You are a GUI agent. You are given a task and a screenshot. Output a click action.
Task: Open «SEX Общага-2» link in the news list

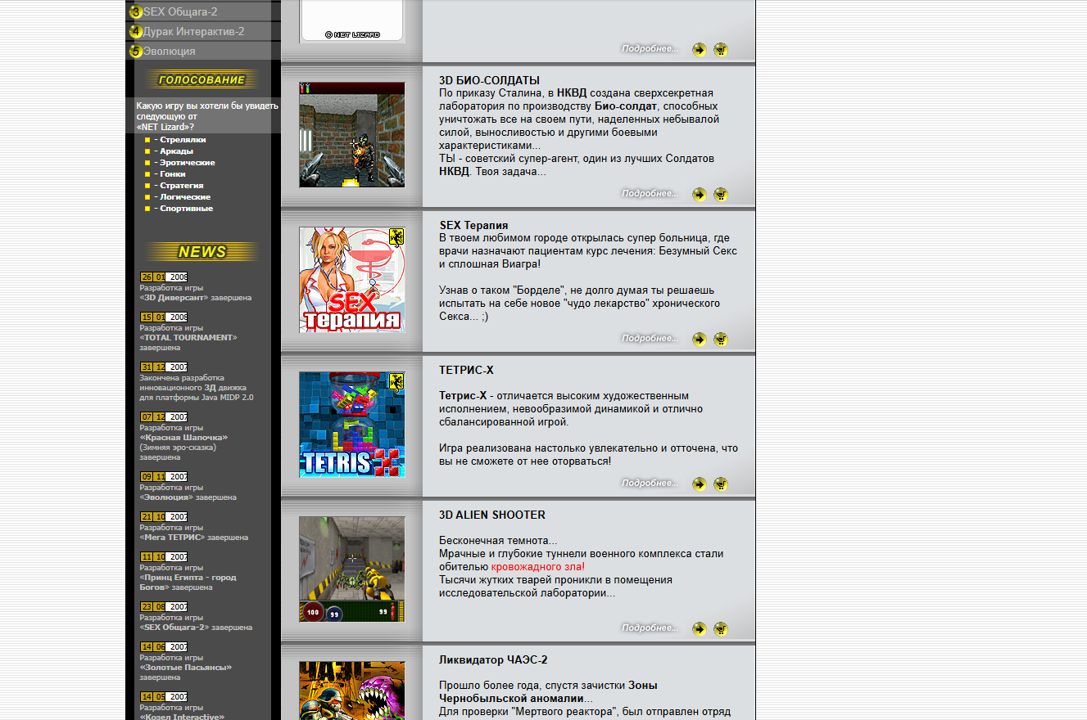coord(174,628)
